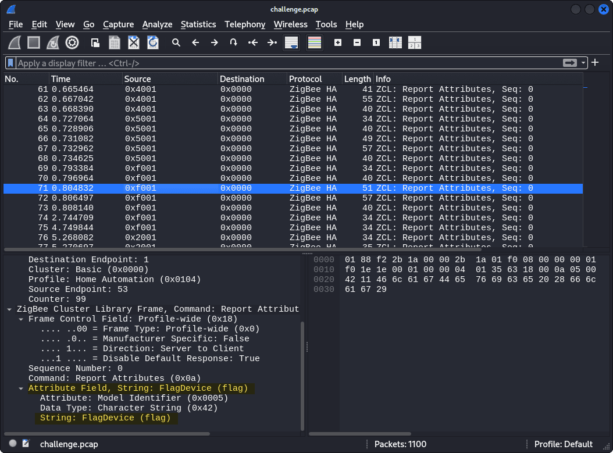Start a packet capture with the shark fin icon
The width and height of the screenshot is (613, 453).
(x=15, y=42)
